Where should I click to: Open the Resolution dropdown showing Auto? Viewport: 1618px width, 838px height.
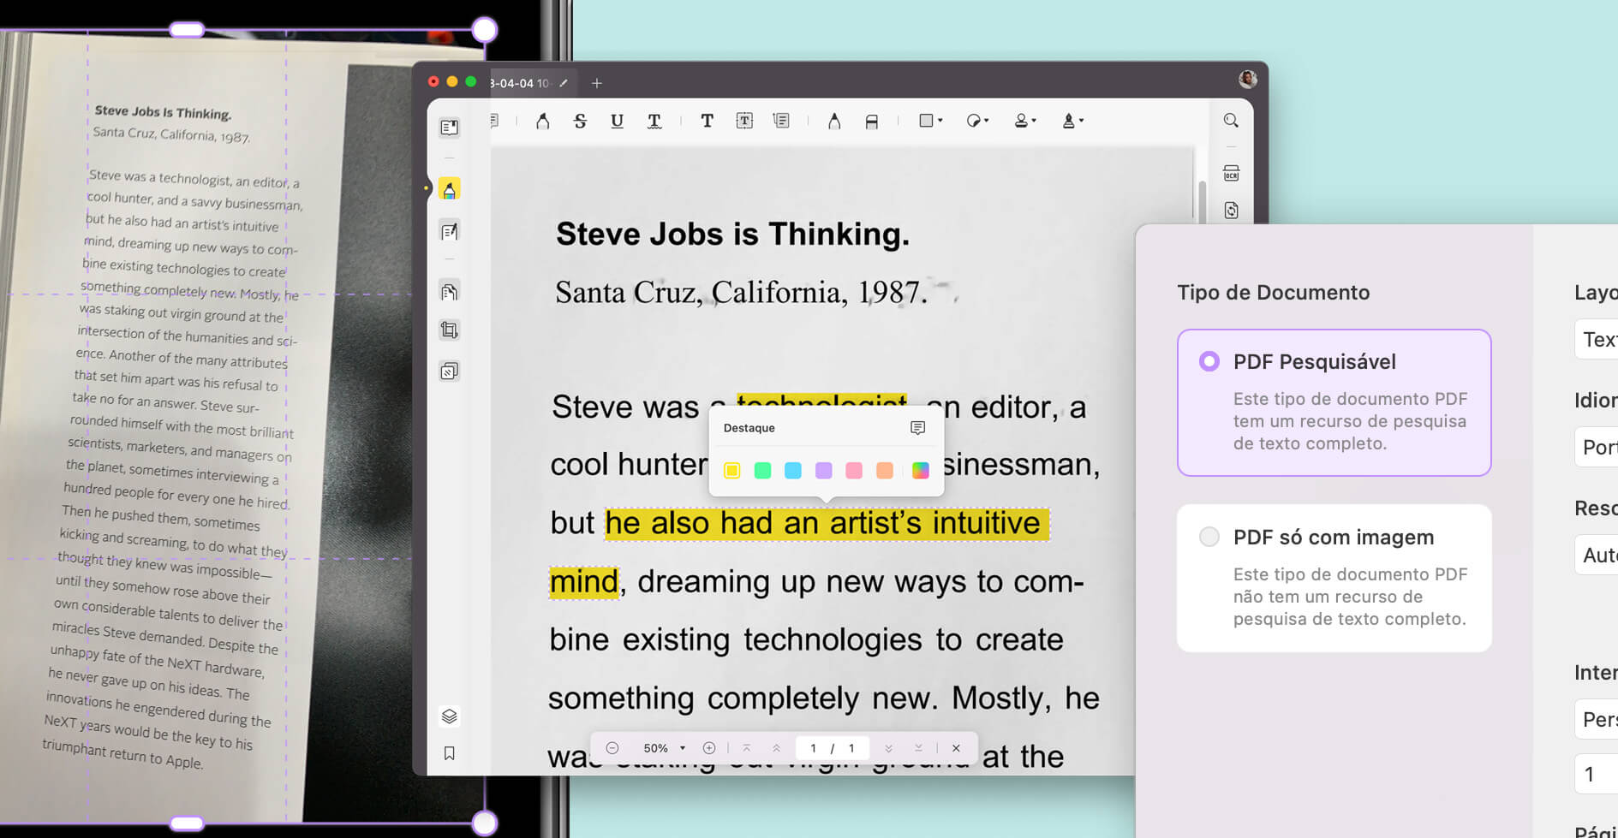[x=1597, y=555]
